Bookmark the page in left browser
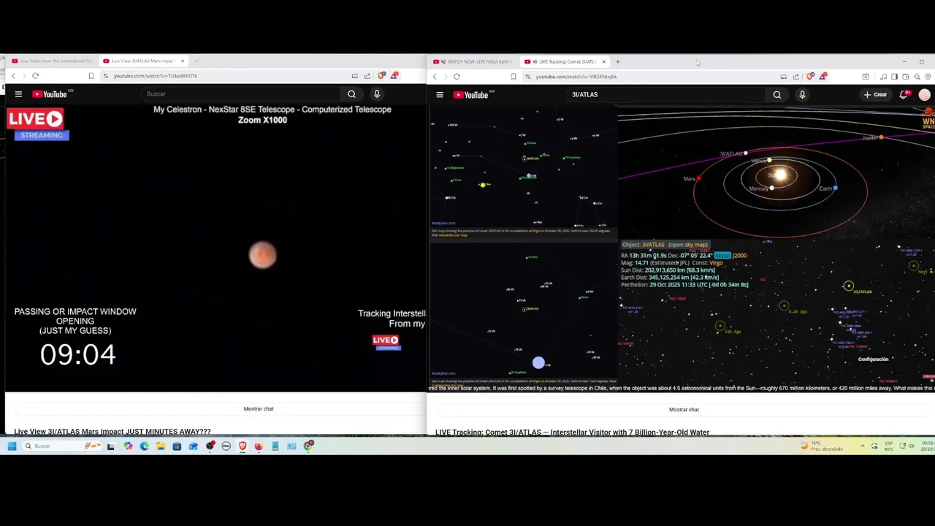The width and height of the screenshot is (935, 526). (x=91, y=76)
